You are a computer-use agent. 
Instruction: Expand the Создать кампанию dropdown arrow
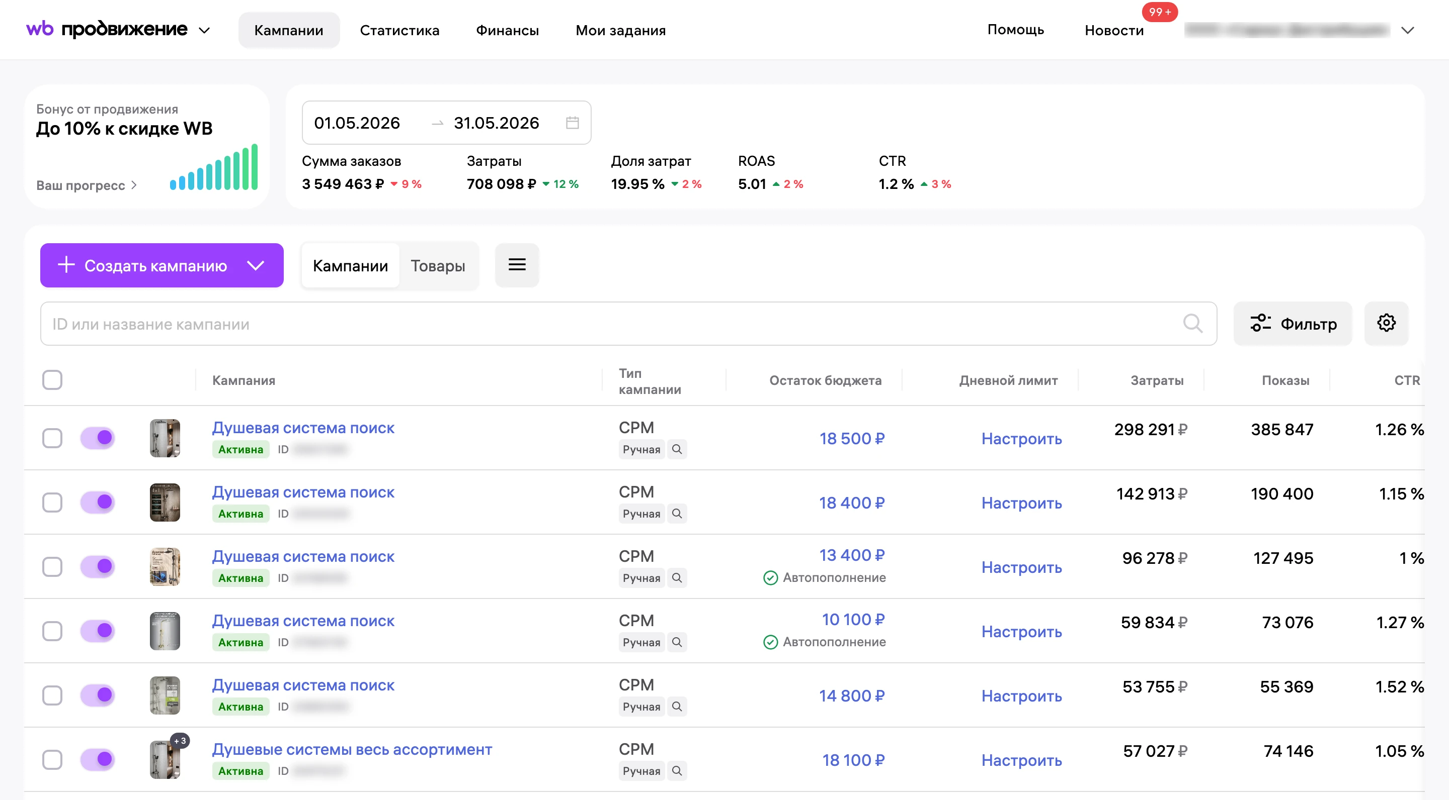[256, 265]
